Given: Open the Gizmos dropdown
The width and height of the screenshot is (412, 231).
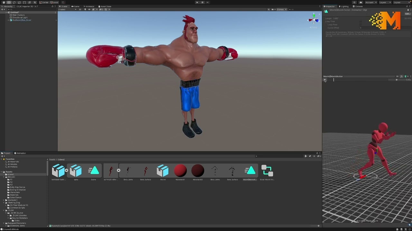Looking at the screenshot, I should 281,10.
